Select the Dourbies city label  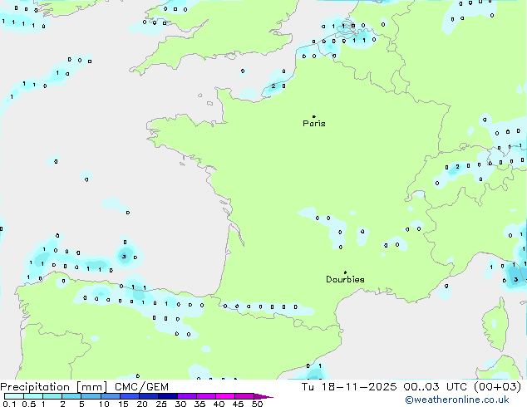(345, 279)
